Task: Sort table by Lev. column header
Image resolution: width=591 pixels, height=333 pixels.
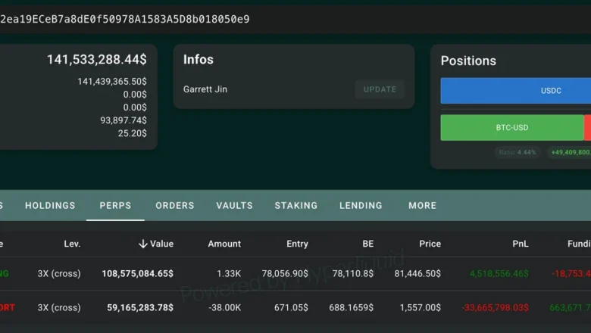Action: click(x=72, y=244)
